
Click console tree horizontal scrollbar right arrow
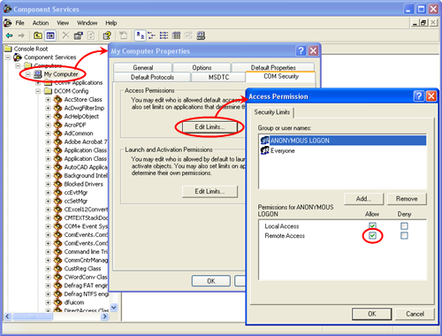[104, 317]
